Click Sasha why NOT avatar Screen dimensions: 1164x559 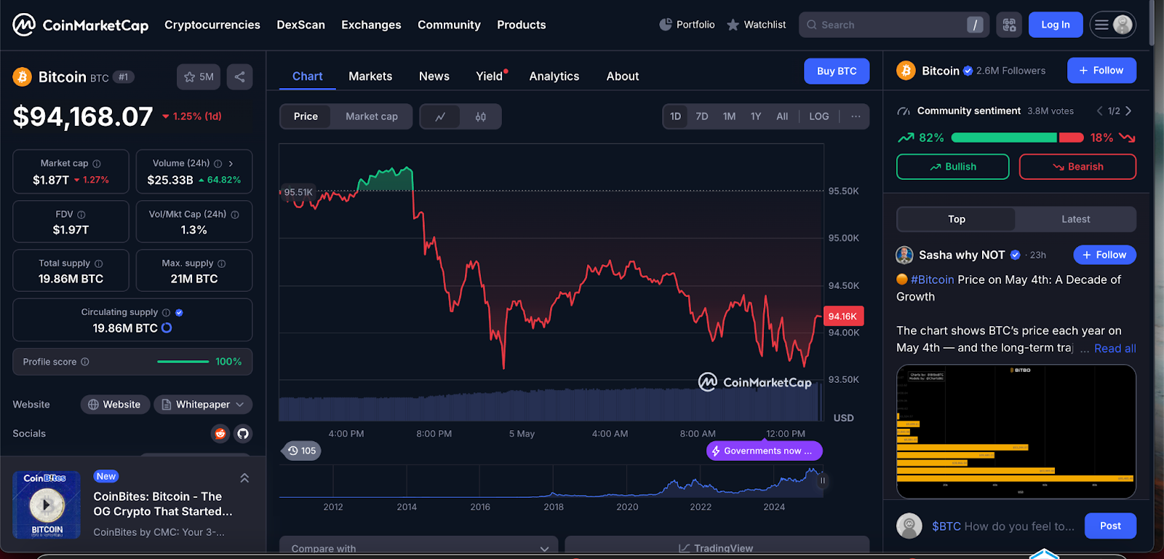click(904, 255)
